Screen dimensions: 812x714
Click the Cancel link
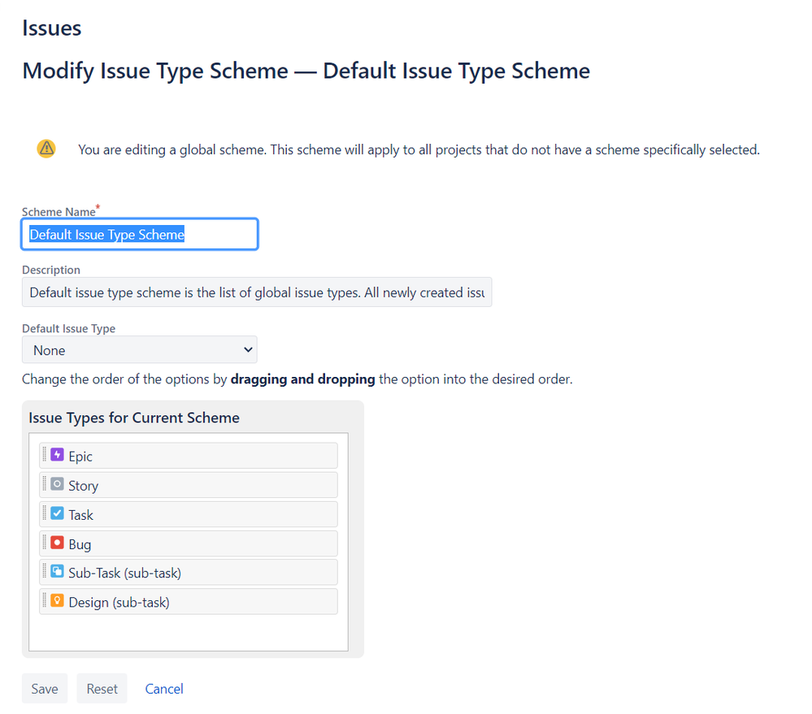point(164,689)
